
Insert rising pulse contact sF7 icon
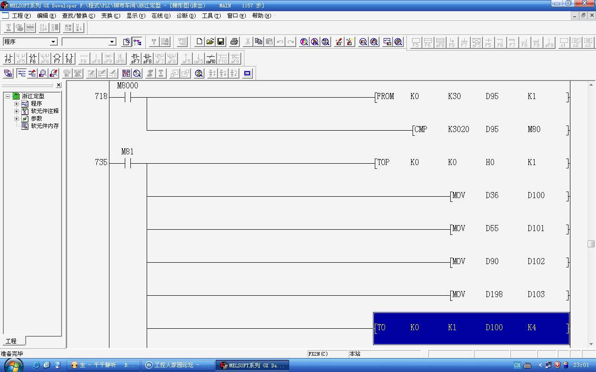[135, 59]
